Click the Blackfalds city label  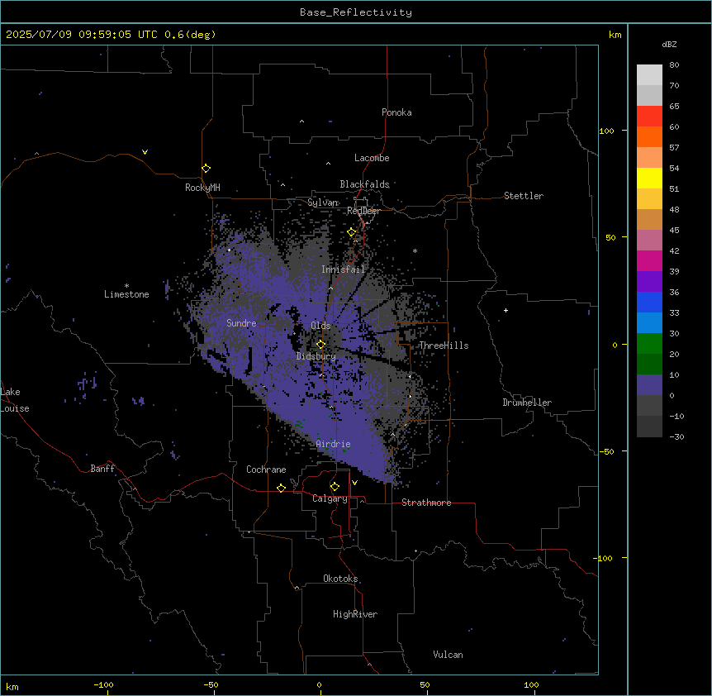pos(364,184)
